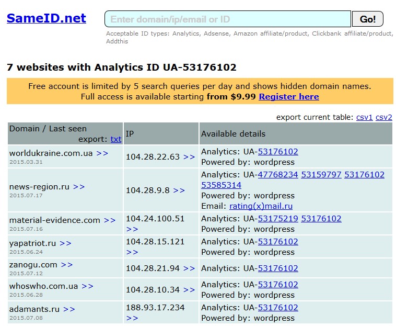Expand news-region.ru with >> arrows
Screen dimensions: 396x326
click(79, 187)
